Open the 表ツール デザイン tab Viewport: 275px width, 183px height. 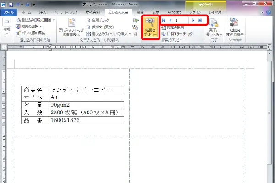click(x=195, y=12)
